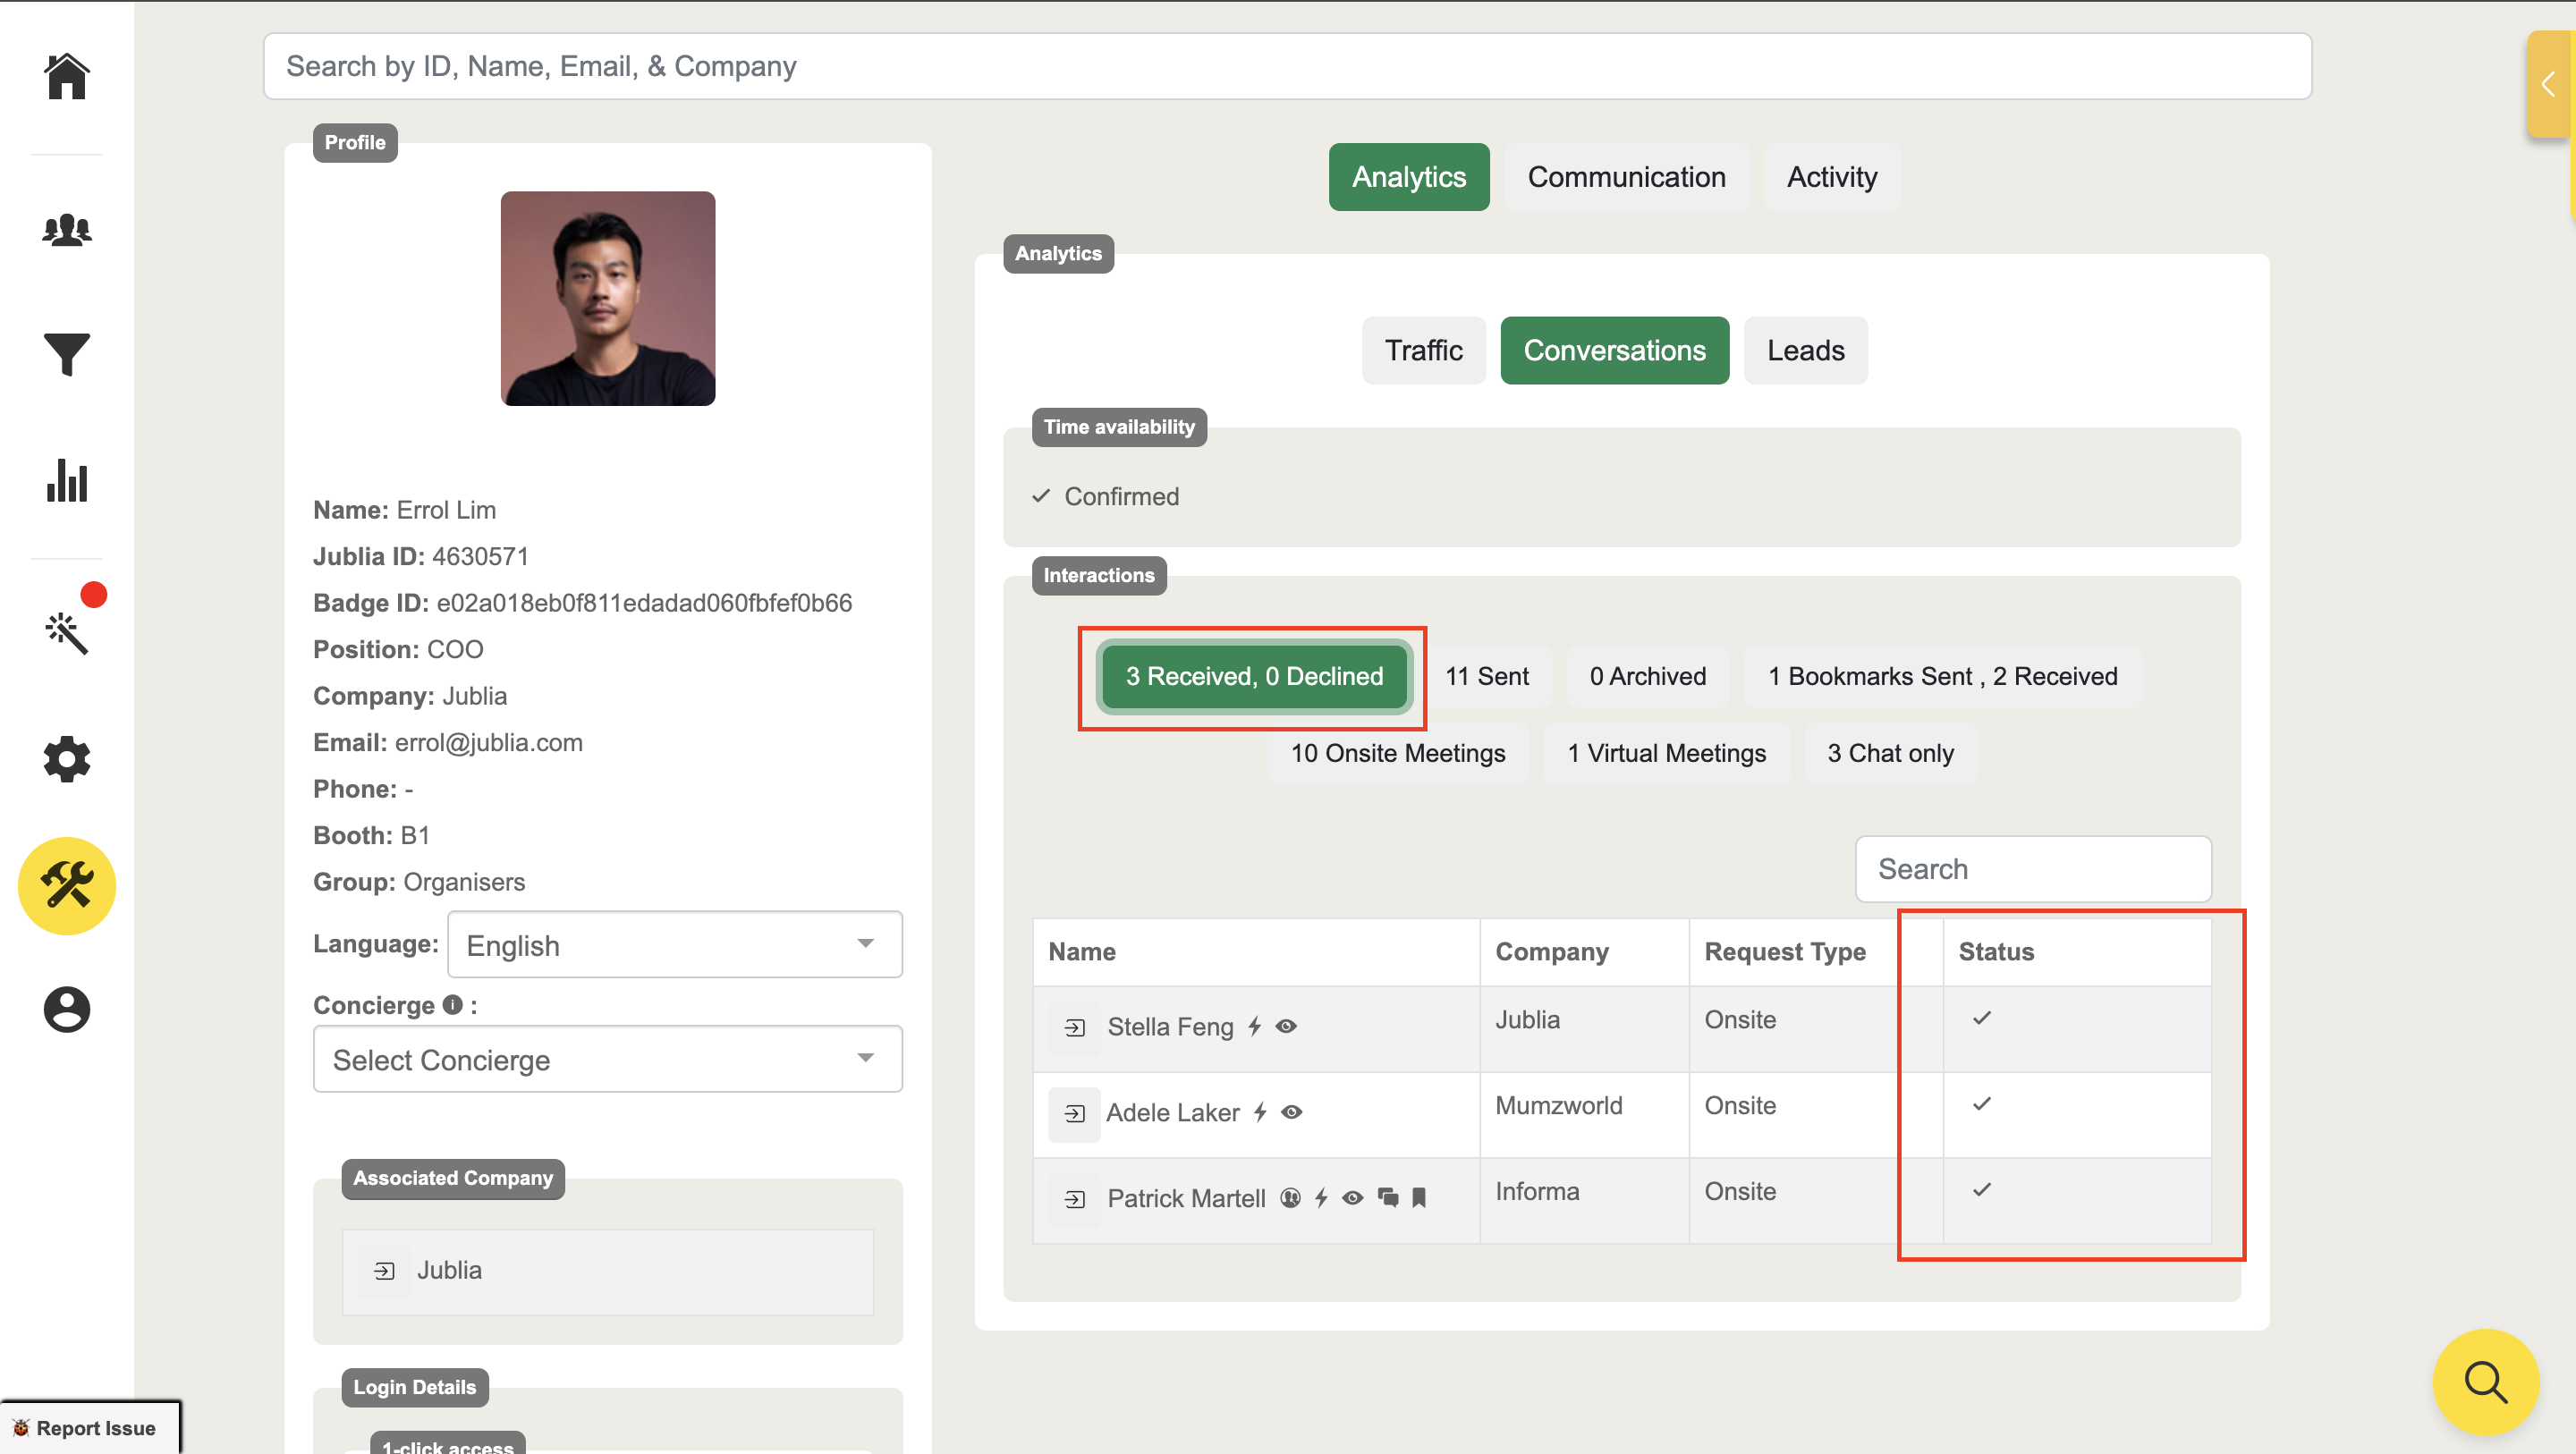
Task: Open Stella Feng's profile arrow icon
Action: [x=1075, y=1028]
